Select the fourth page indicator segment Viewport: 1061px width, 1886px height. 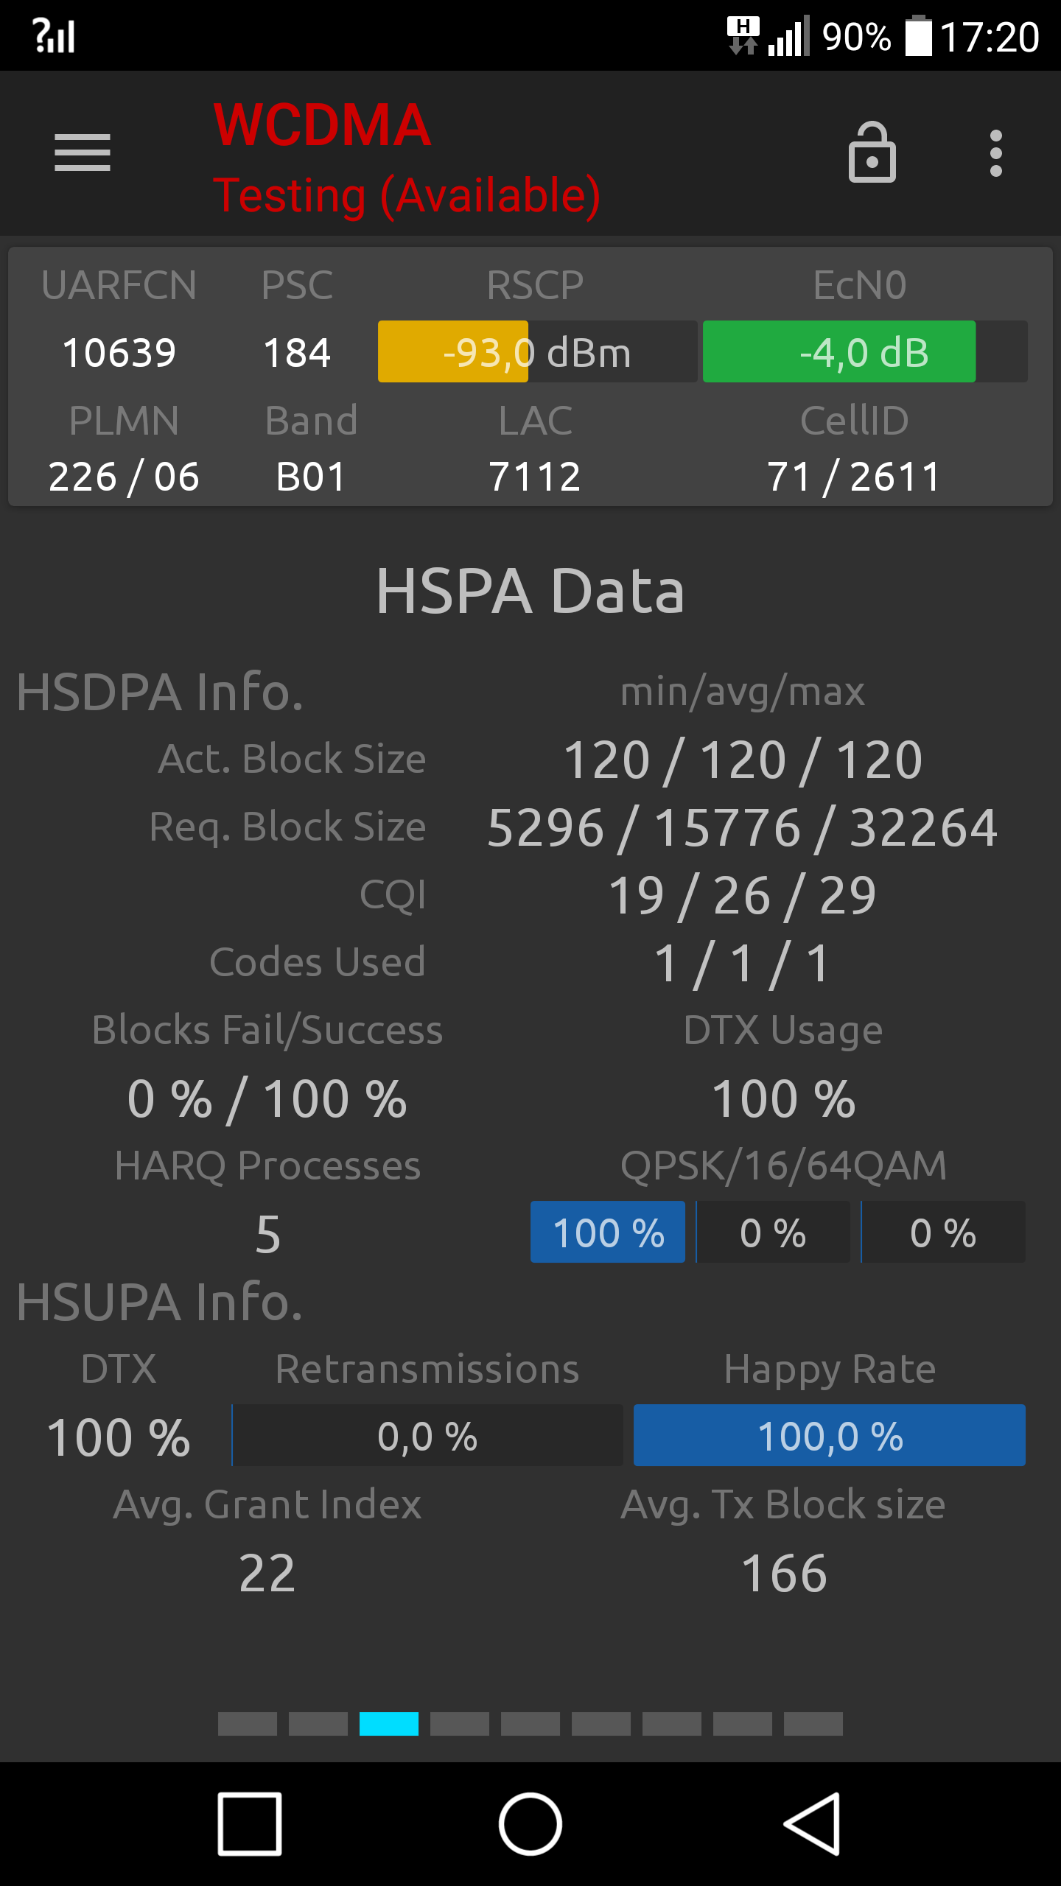coord(460,1724)
